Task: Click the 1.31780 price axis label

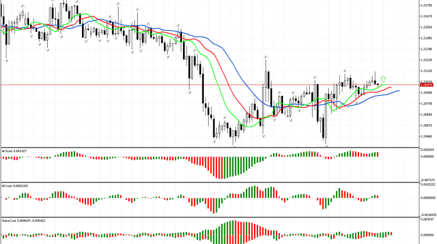Action: (x=427, y=5)
